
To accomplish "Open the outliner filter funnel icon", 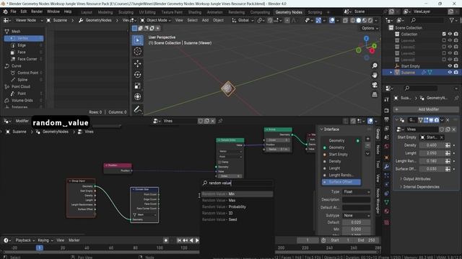I will click(452, 20).
